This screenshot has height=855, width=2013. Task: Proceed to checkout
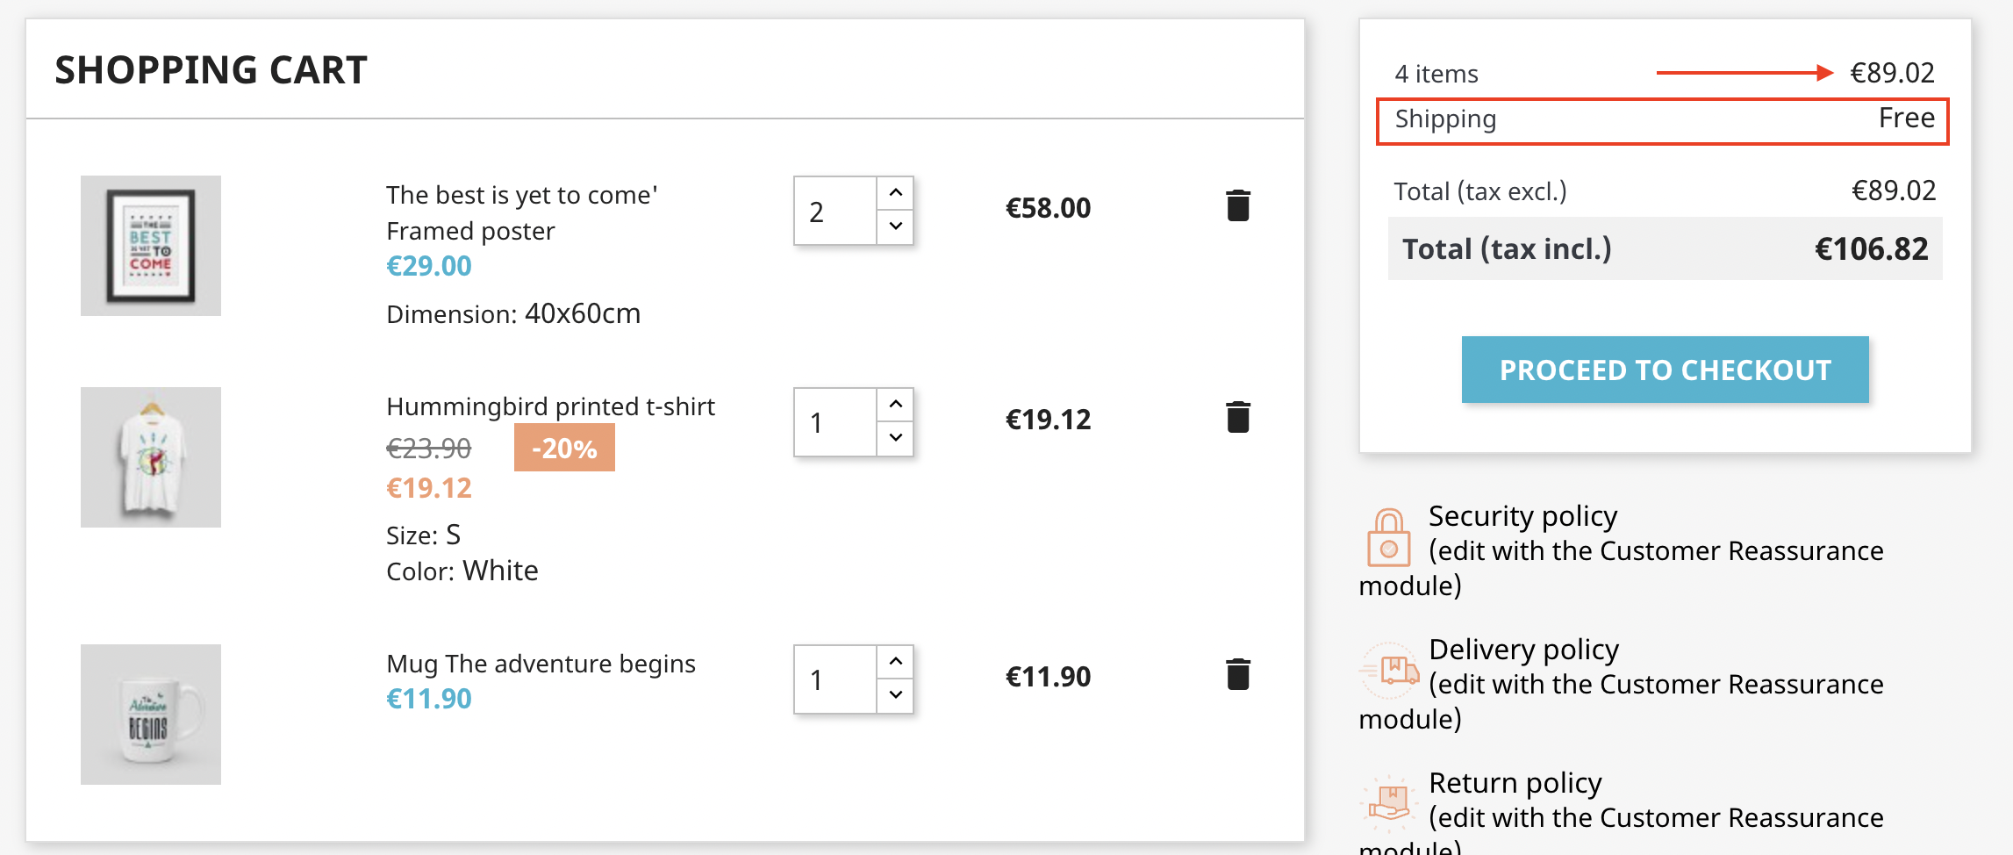click(x=1664, y=370)
